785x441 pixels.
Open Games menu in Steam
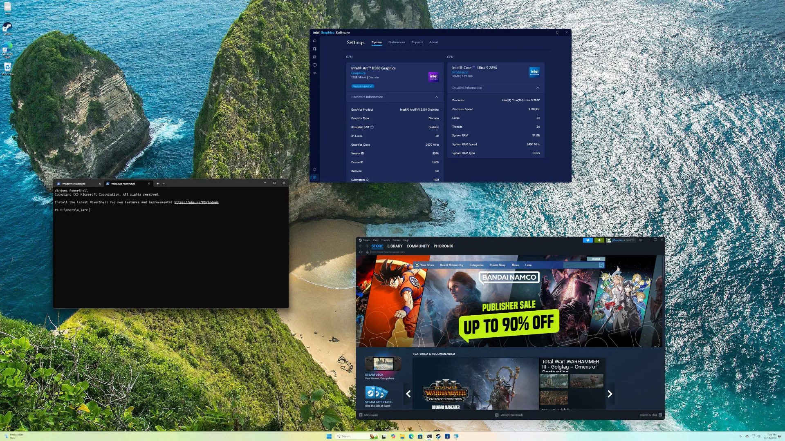pyautogui.click(x=397, y=240)
